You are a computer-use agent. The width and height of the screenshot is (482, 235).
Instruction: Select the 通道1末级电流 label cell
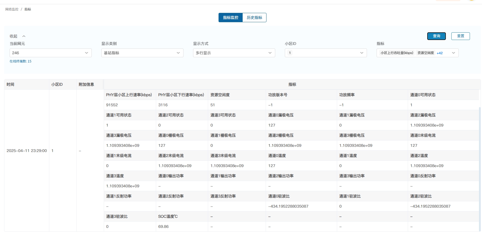click(x=130, y=156)
